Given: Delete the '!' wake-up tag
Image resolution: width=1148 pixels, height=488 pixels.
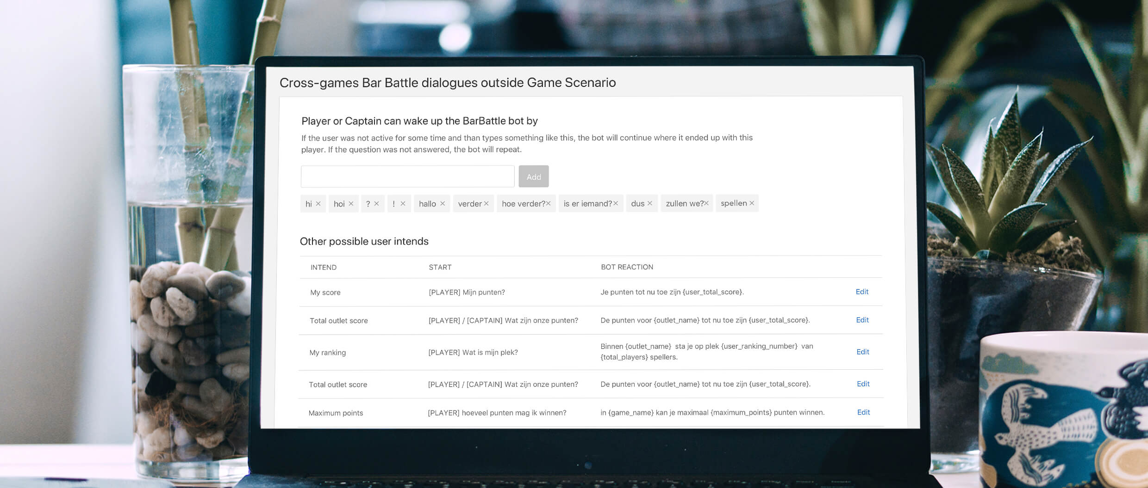Looking at the screenshot, I should coord(403,204).
